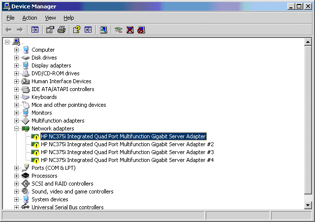Click the Print toolbar icon
315x222 pixels.
(62, 30)
